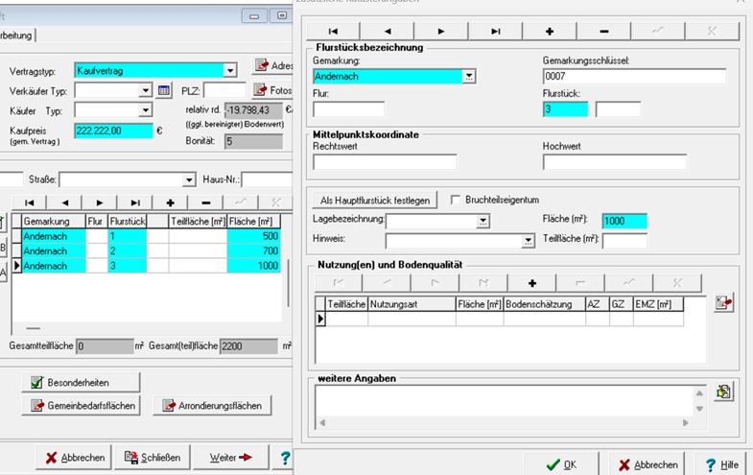This screenshot has width=753, height=475.
Task: Click Flur input field in dialog
Action: click(x=348, y=109)
